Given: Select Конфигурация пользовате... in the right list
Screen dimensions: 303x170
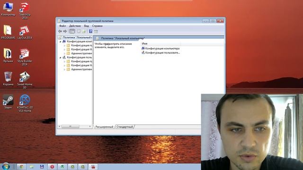Looking at the screenshot, I should pyautogui.click(x=161, y=52).
